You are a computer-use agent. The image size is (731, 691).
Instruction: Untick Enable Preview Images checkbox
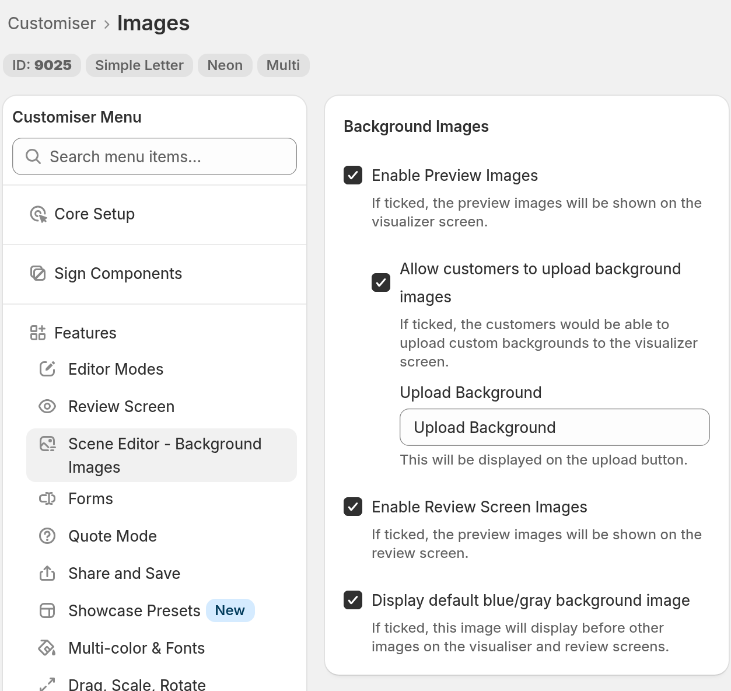click(x=353, y=175)
